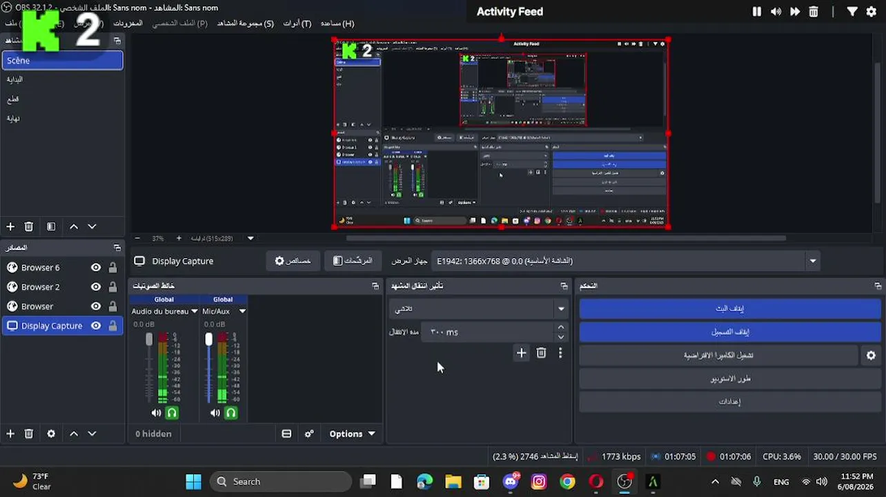Viewport: 886px width, 497px height.
Task: Increase transition duration with up arrow
Action: click(x=561, y=327)
